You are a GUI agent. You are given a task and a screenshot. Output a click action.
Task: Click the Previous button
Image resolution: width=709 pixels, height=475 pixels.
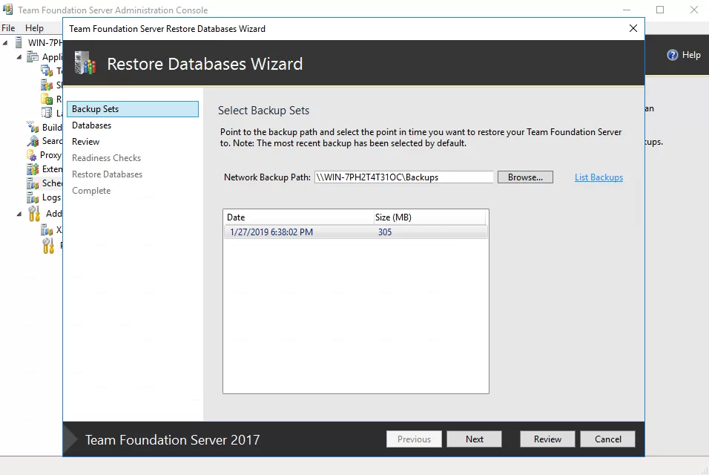click(x=414, y=439)
